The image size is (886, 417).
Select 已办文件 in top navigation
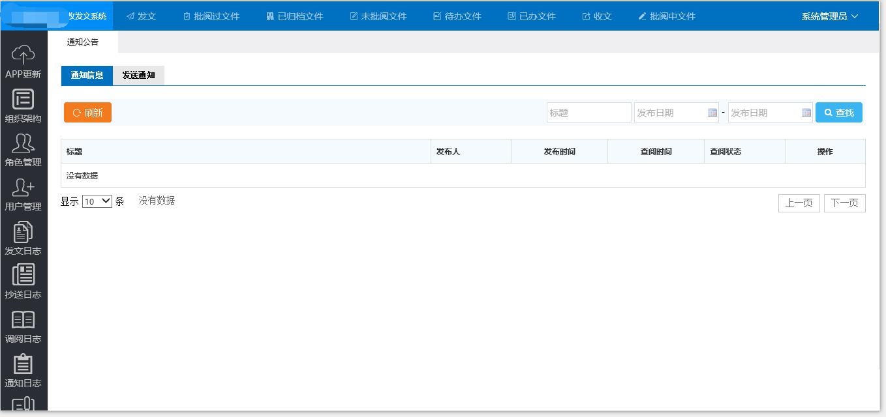pos(532,16)
